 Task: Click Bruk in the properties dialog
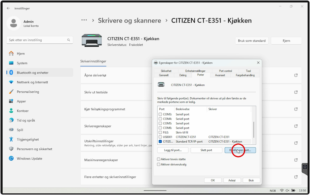[x=251, y=180]
